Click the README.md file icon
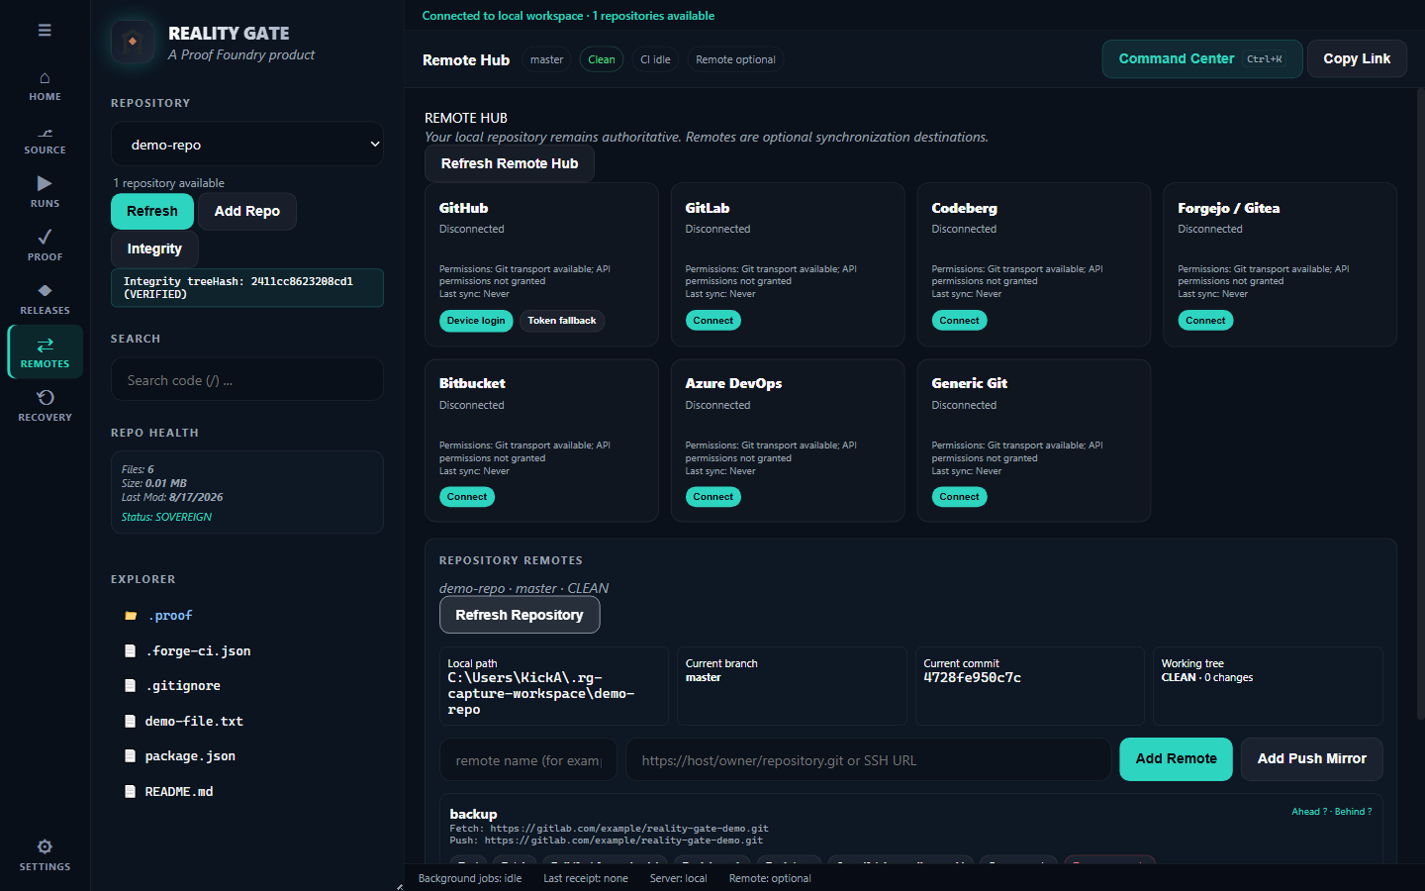The height and width of the screenshot is (891, 1425). click(131, 791)
